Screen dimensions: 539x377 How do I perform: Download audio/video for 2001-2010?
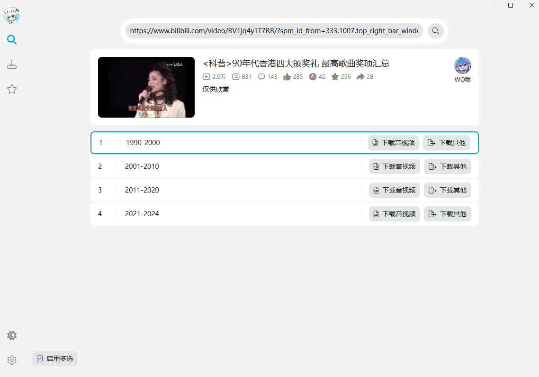click(x=394, y=166)
